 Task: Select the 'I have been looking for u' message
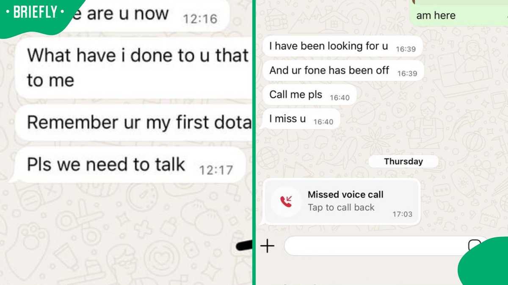342,46
